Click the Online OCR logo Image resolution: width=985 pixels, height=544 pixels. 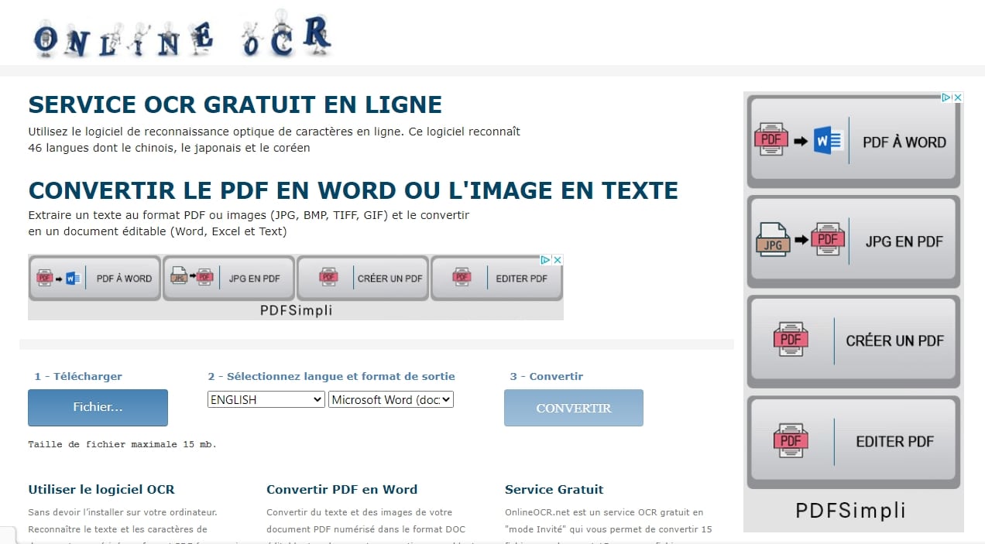(181, 33)
